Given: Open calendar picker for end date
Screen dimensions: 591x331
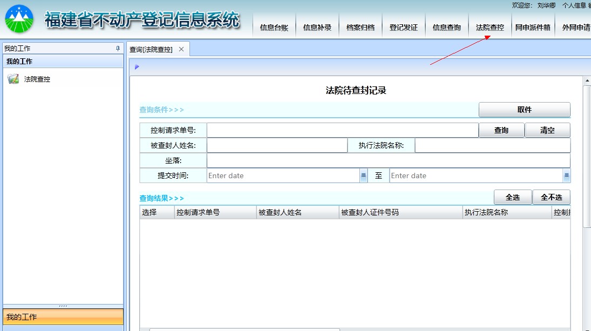Looking at the screenshot, I should point(566,175).
